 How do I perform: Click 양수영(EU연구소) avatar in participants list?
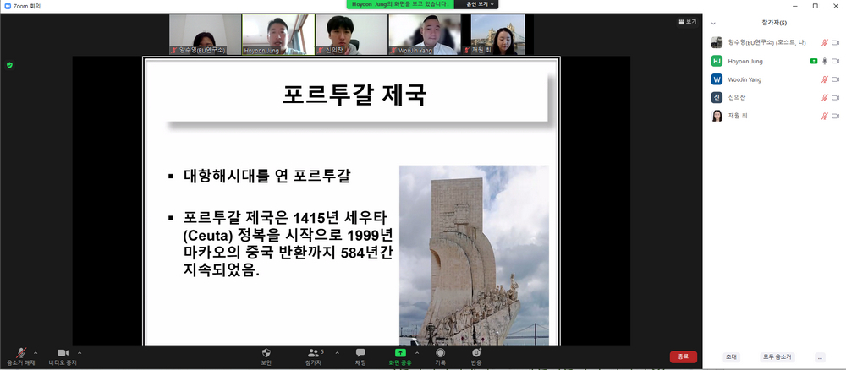click(x=717, y=42)
